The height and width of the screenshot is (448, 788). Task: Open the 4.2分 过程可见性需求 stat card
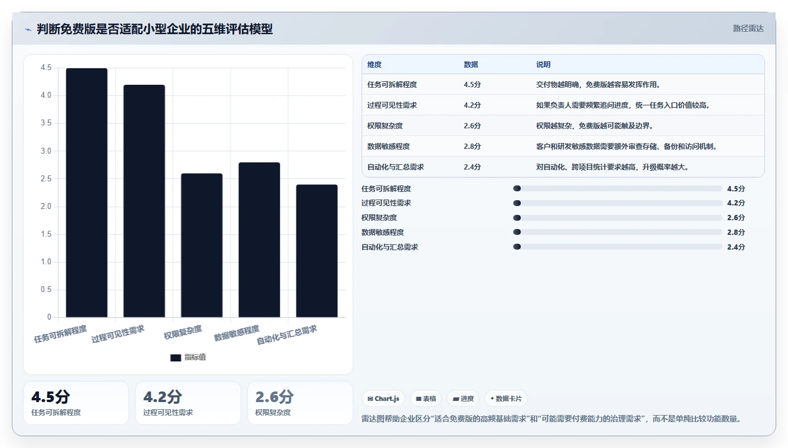pyautogui.click(x=188, y=403)
